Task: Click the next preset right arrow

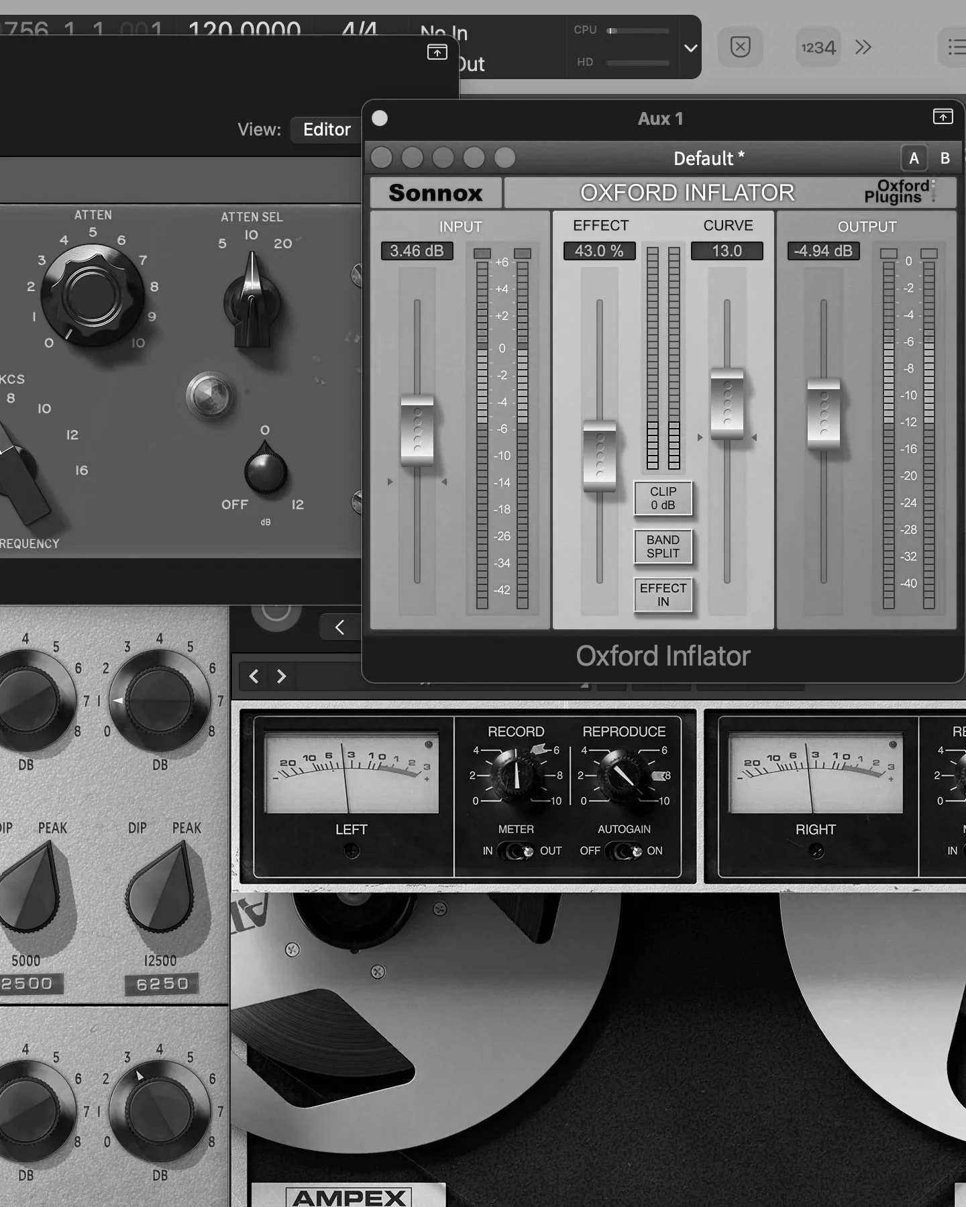Action: (281, 676)
